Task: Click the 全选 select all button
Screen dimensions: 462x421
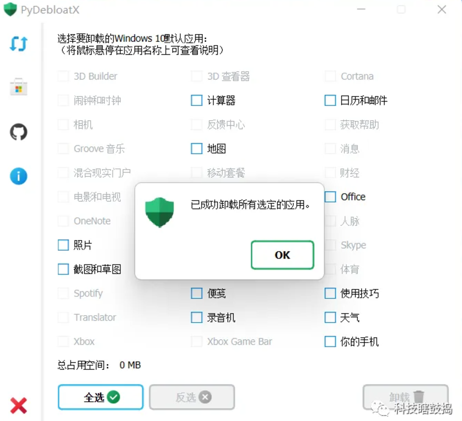Action: click(x=101, y=397)
